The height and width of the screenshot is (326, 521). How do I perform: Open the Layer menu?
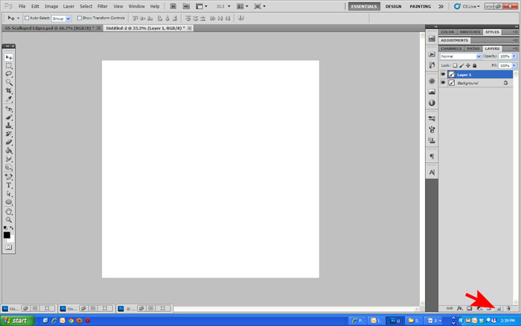[x=68, y=6]
